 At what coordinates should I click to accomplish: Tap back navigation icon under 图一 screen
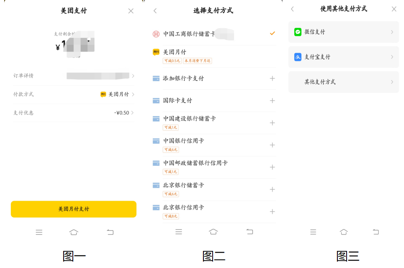click(110, 232)
